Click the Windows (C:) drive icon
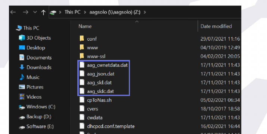The image size is (267, 134). click(22, 107)
